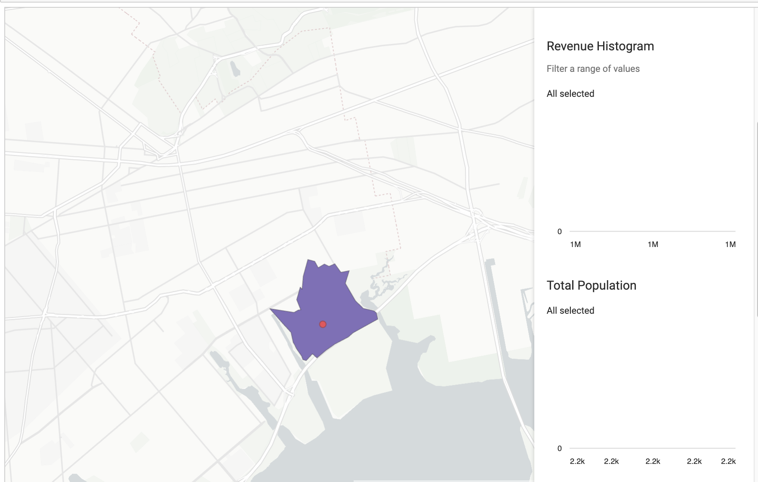Click the zero label on the Revenue axis
This screenshot has height=482, width=758.
[x=559, y=231]
